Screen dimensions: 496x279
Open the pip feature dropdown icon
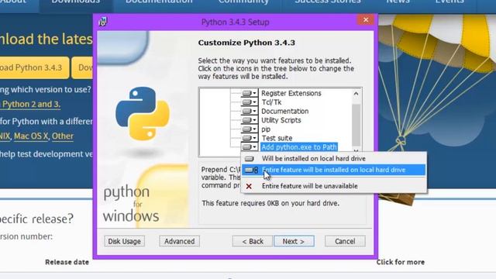[250, 129]
